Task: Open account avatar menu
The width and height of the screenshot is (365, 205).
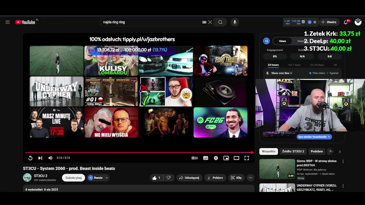Action: click(x=358, y=22)
